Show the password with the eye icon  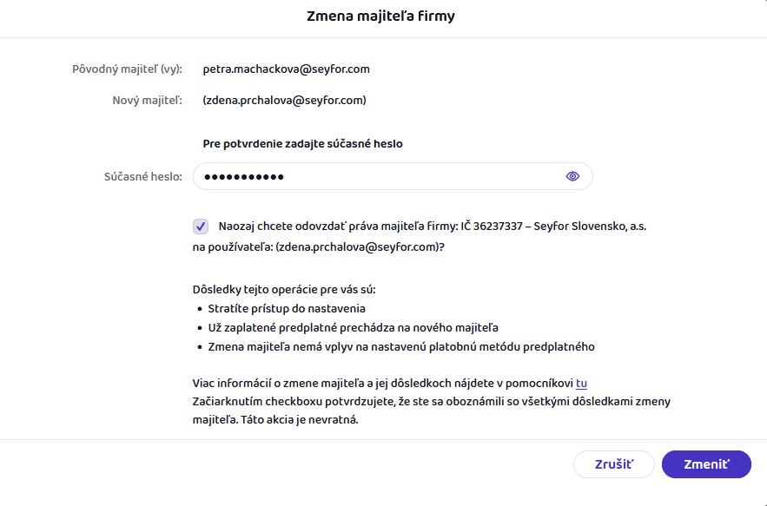pyautogui.click(x=572, y=176)
